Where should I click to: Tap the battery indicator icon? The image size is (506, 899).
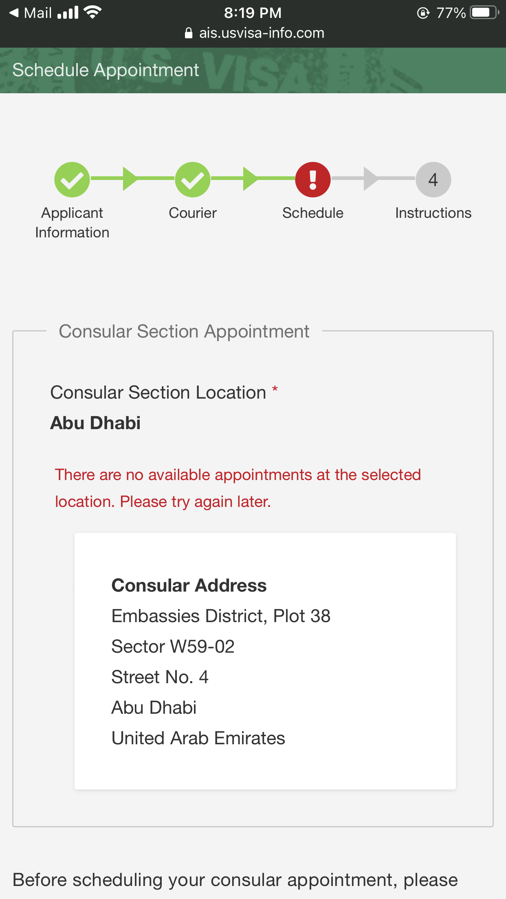484,13
